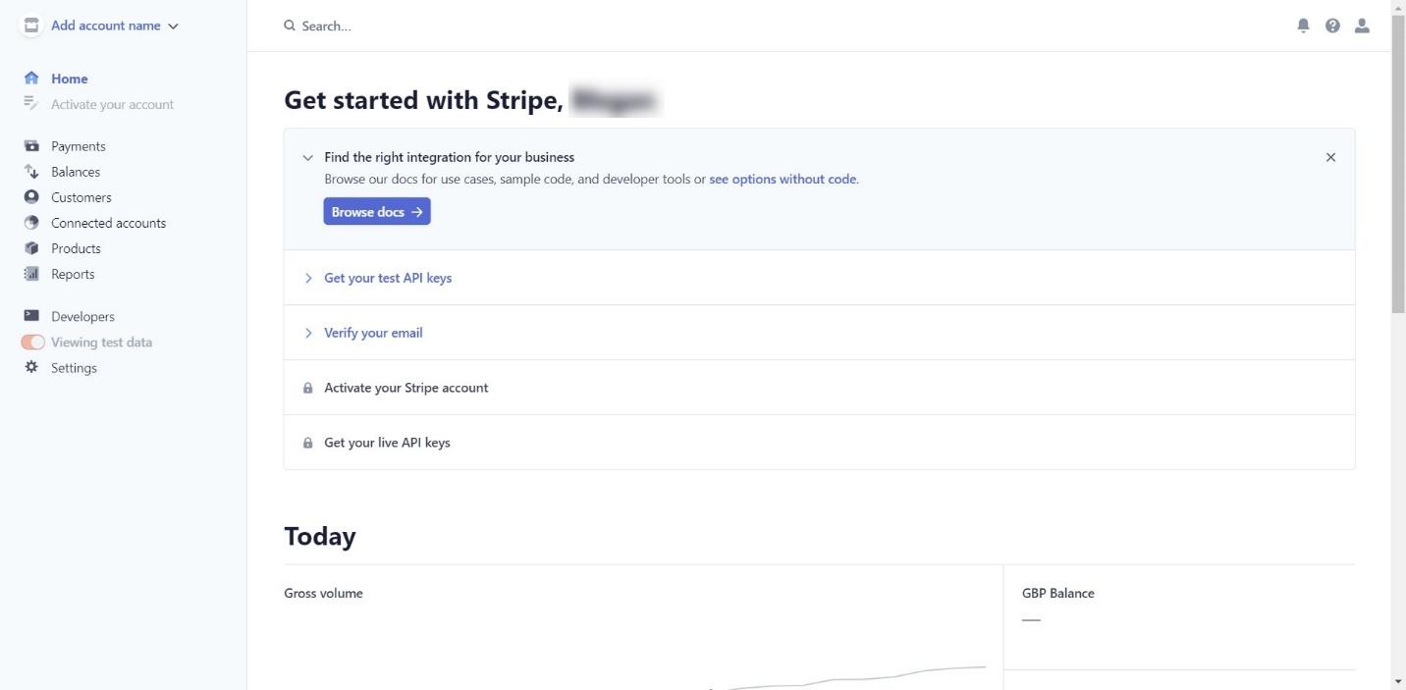Click the account store icon
The width and height of the screenshot is (1406, 690).
pos(31,26)
